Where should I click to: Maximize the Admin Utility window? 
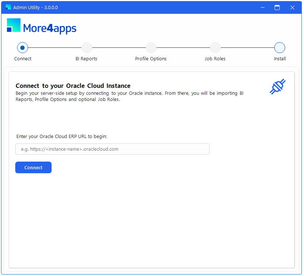click(x=277, y=8)
